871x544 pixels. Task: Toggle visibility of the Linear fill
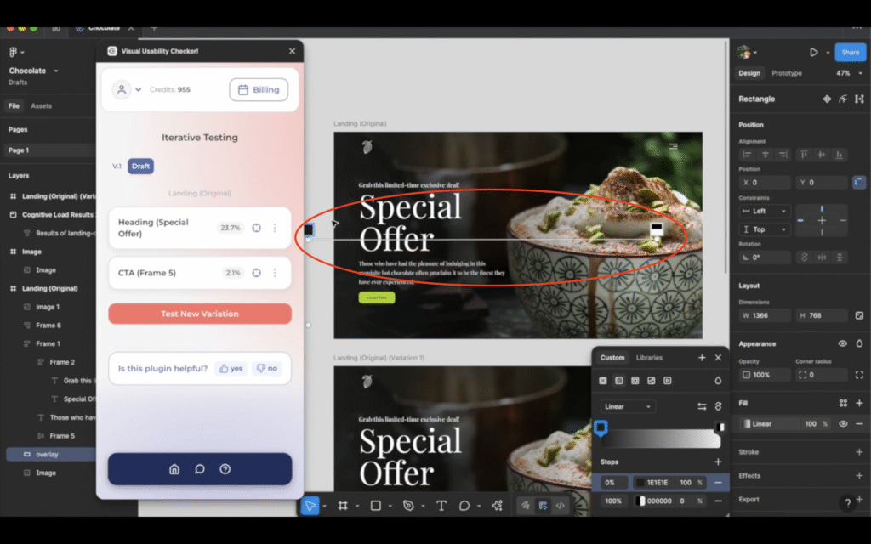coord(843,423)
